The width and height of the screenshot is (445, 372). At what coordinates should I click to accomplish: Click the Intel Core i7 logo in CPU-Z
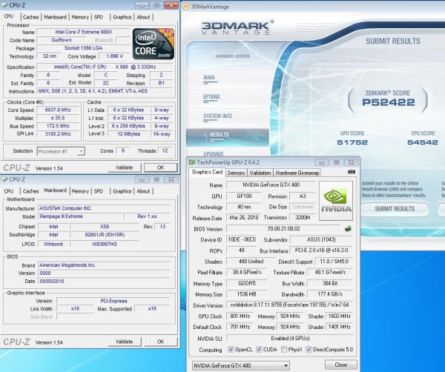(154, 44)
